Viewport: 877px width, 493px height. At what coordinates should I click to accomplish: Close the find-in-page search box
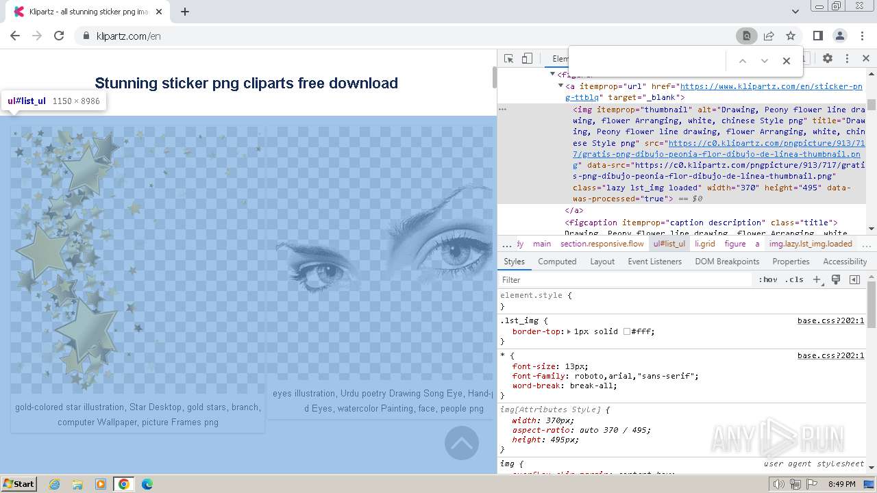click(787, 61)
